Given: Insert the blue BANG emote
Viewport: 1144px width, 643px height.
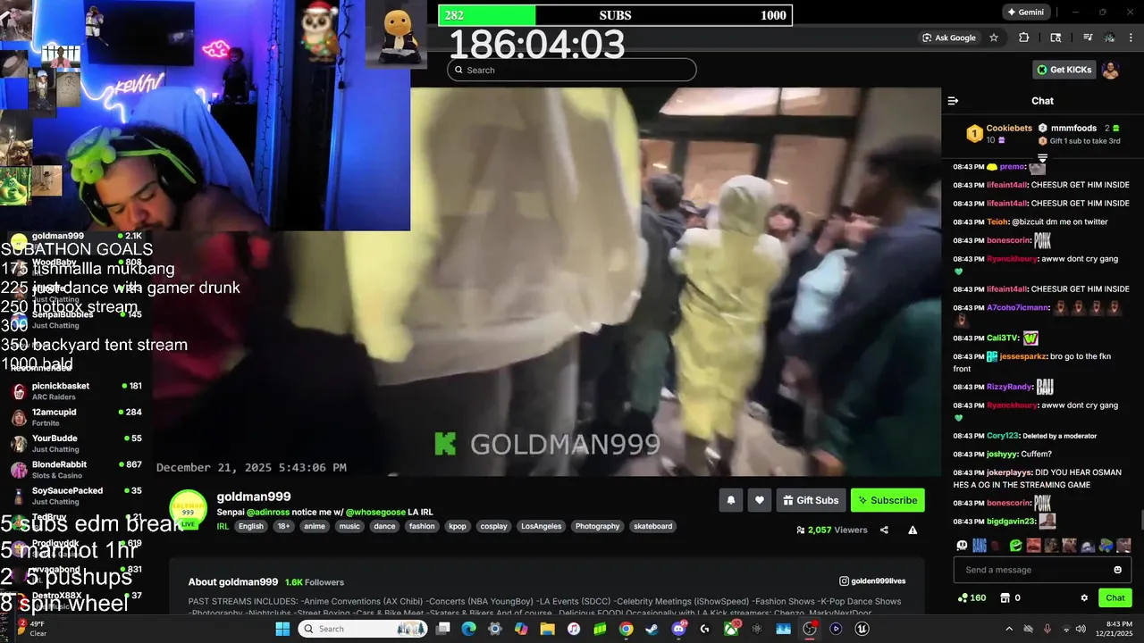Looking at the screenshot, I should 980,545.
